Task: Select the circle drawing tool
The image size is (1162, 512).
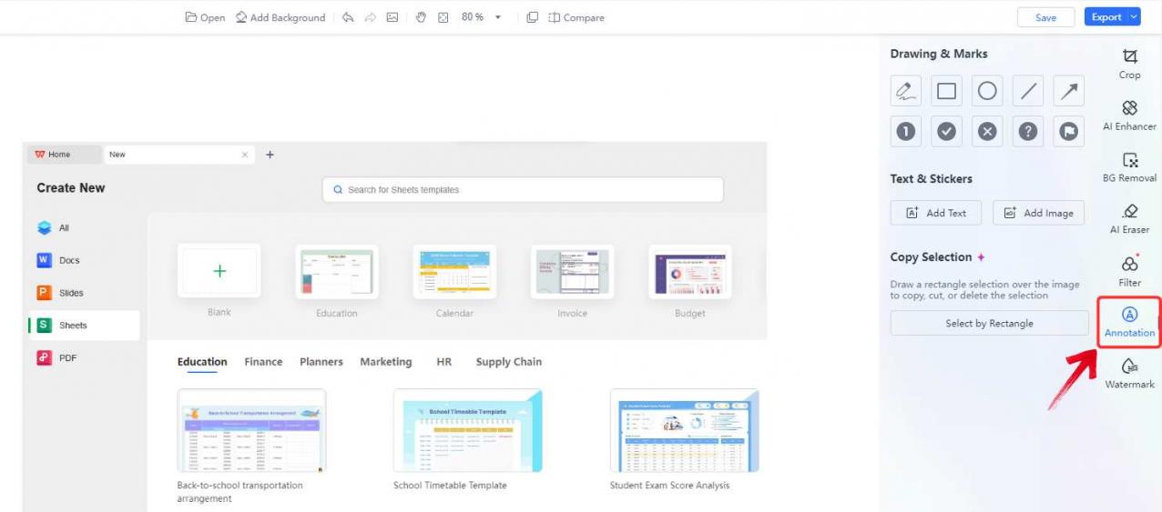Action: pos(987,91)
